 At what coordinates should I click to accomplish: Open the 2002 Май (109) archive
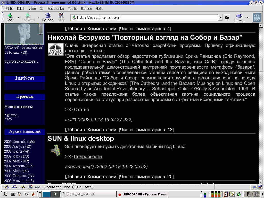pos(16,161)
